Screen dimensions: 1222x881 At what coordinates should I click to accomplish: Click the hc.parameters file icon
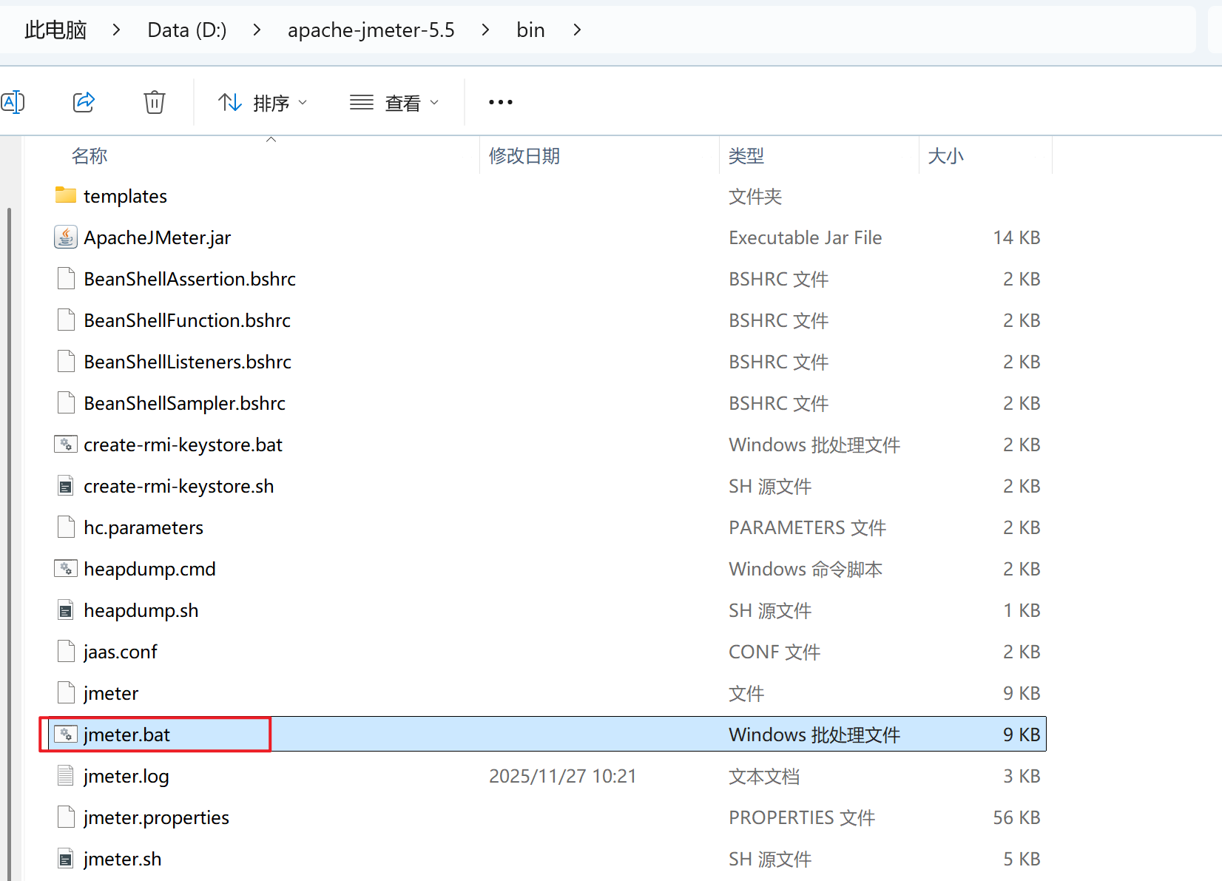(x=66, y=527)
